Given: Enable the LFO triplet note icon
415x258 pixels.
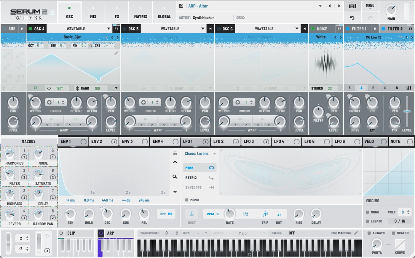Looking at the screenshot, I should (x=265, y=214).
